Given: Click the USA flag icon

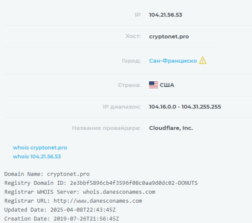Looking at the screenshot, I should (x=153, y=85).
